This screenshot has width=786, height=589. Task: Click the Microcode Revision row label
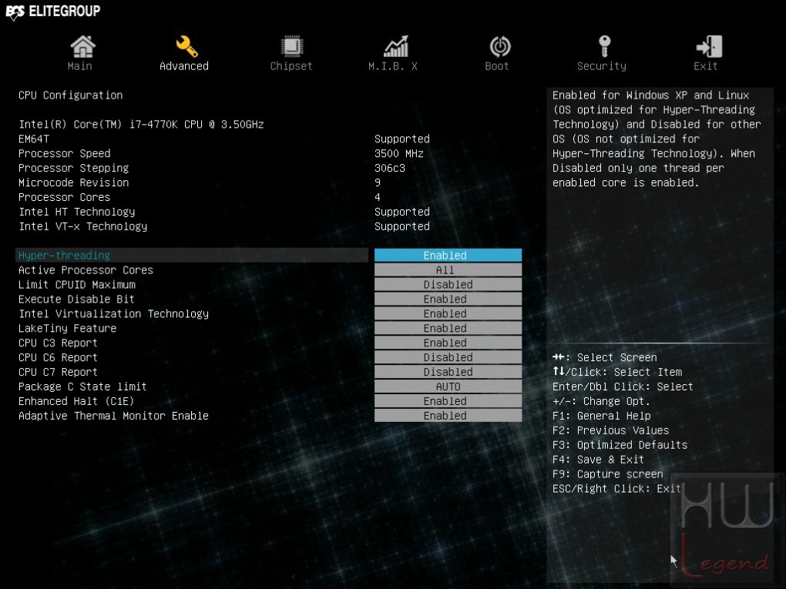pos(73,182)
